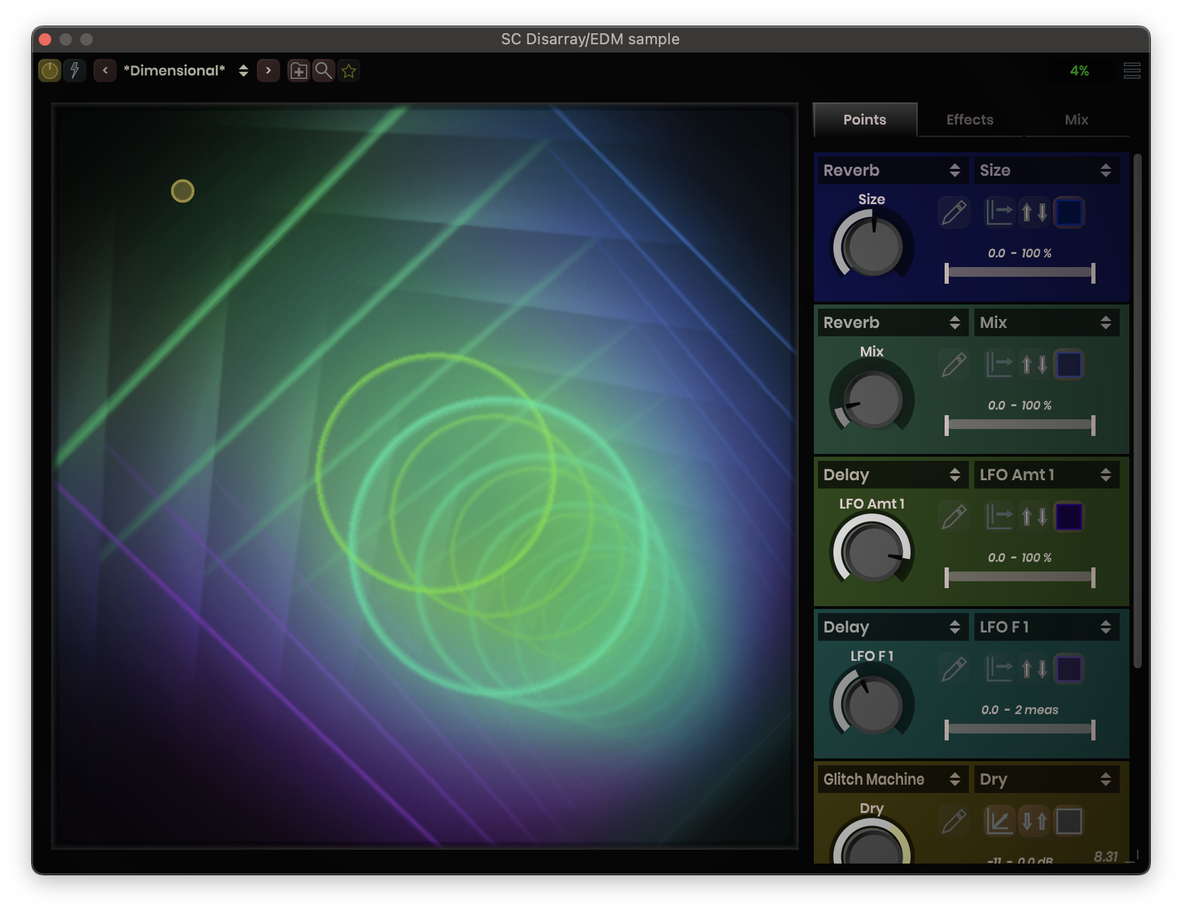1182x912 pixels.
Task: Open the Dimensional preset dropdown
Action: (x=185, y=71)
